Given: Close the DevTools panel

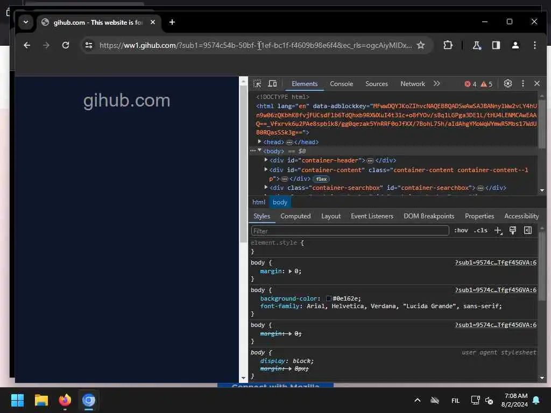Looking at the screenshot, I should (x=537, y=83).
